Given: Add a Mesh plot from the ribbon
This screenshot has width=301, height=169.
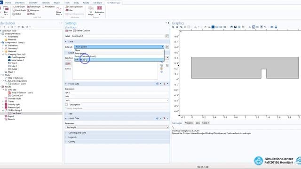Looking at the screenshot, I should (x=31, y=14).
